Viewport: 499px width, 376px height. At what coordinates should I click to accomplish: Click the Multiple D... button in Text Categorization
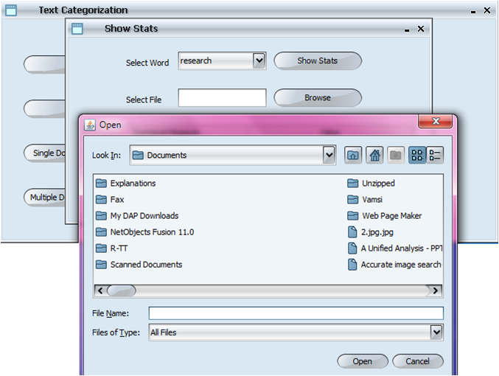44,198
